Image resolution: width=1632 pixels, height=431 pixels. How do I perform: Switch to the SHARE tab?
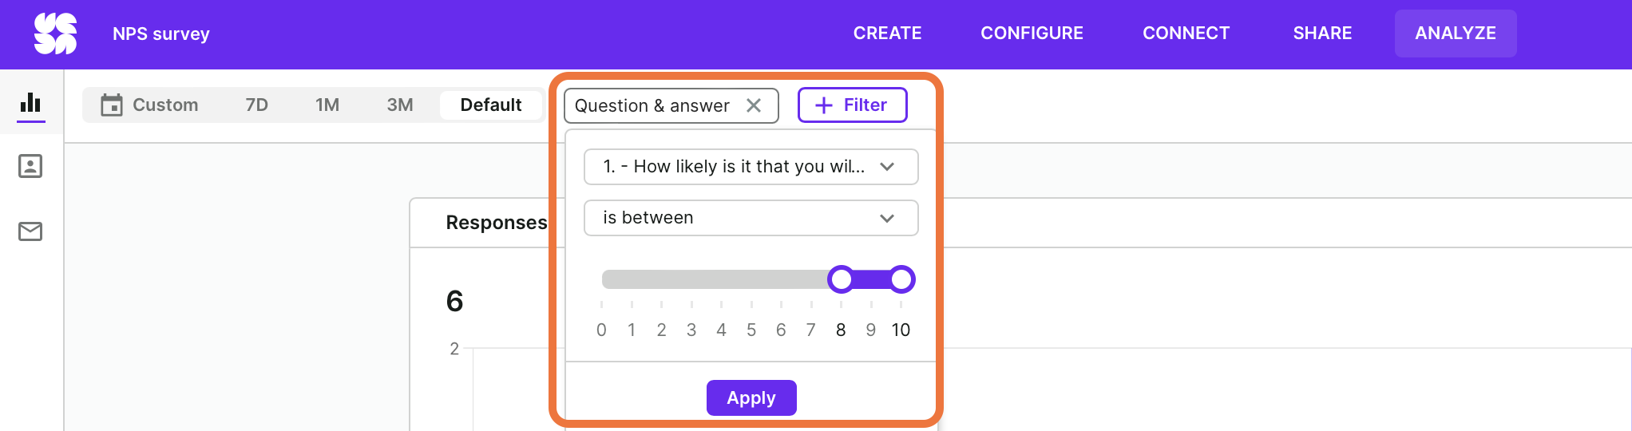(x=1322, y=34)
